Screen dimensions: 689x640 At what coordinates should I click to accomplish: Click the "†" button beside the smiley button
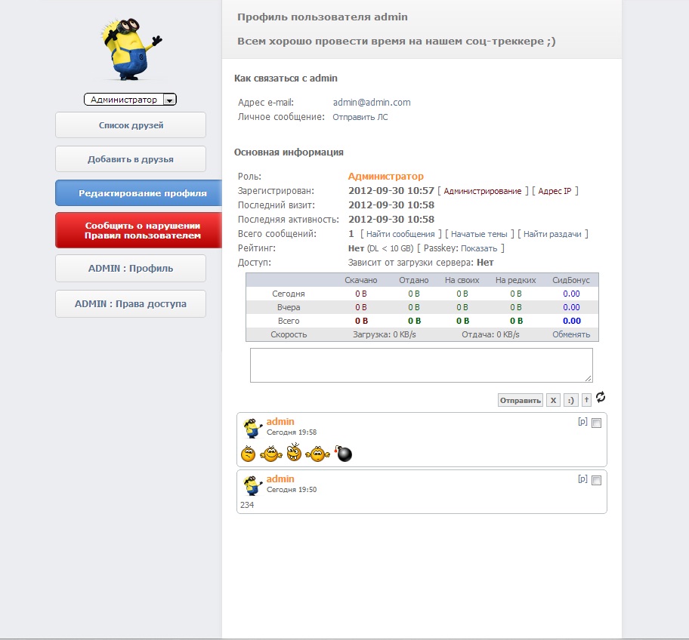pos(586,401)
